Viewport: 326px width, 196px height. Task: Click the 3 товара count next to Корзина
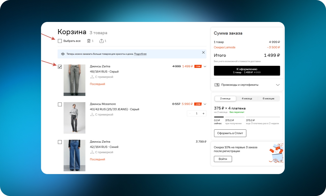(x=98, y=33)
